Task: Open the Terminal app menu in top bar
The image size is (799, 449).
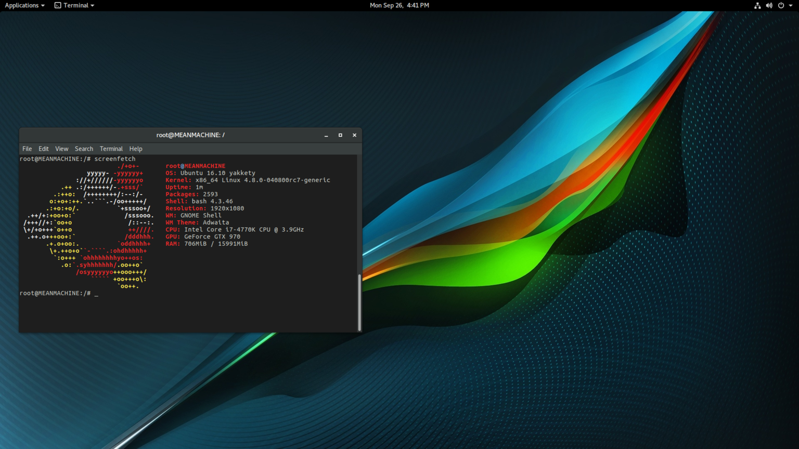Action: pyautogui.click(x=74, y=5)
